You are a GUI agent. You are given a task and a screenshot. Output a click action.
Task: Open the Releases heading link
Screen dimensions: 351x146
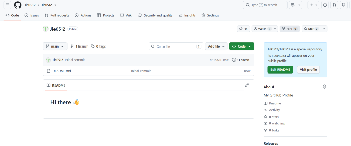tap(271, 143)
